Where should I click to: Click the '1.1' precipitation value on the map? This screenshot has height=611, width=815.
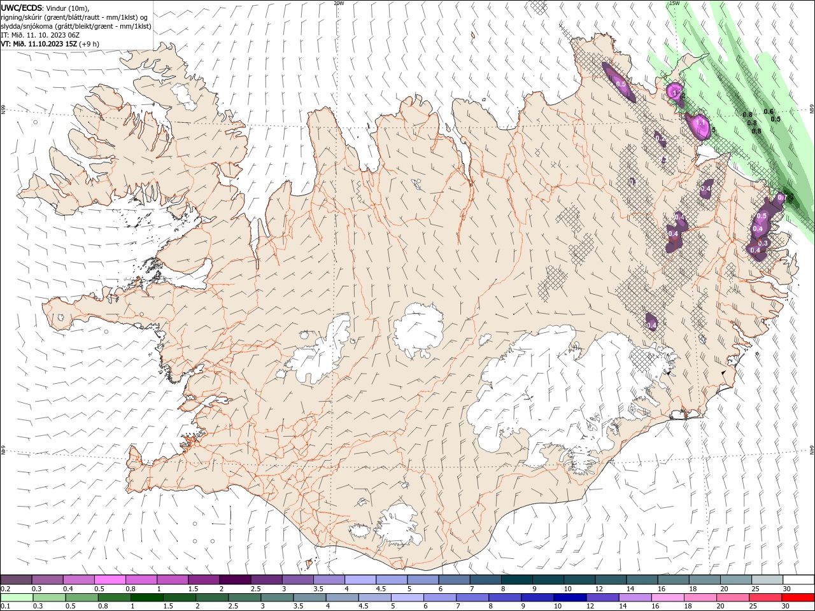pos(700,122)
